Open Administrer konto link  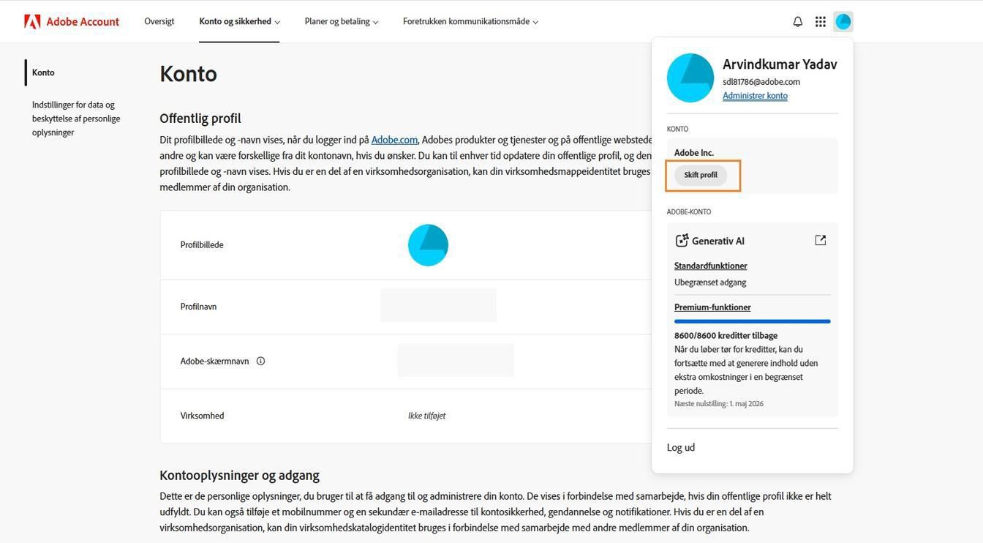pos(755,96)
